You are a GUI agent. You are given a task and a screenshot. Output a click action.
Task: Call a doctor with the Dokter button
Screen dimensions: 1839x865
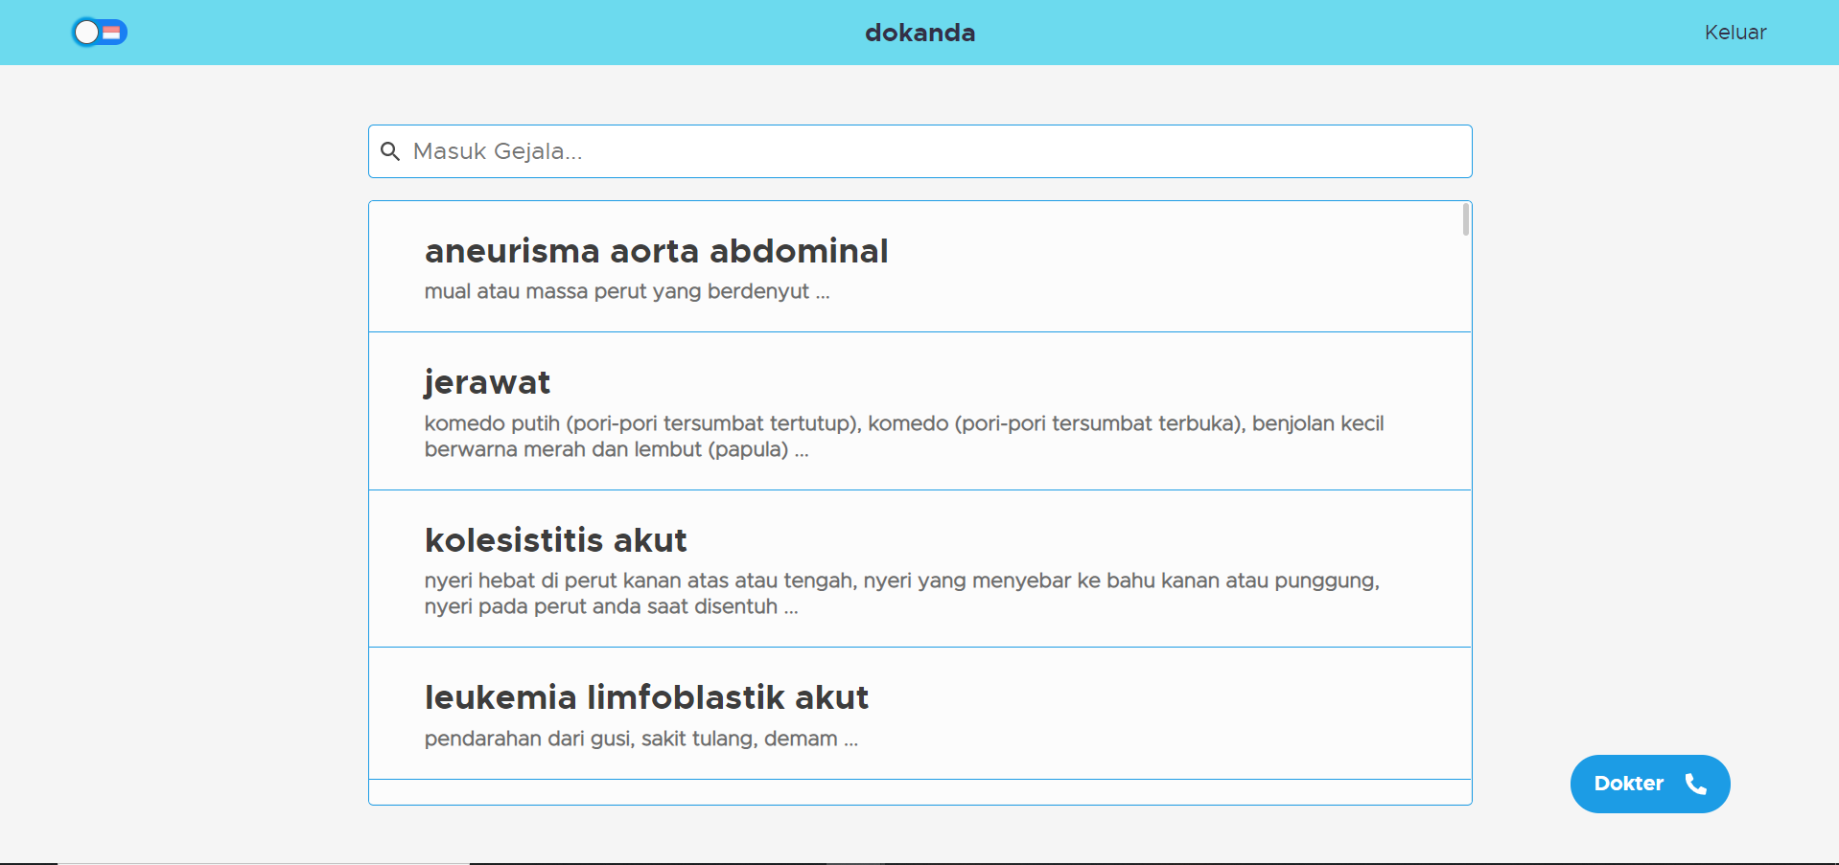(1649, 784)
